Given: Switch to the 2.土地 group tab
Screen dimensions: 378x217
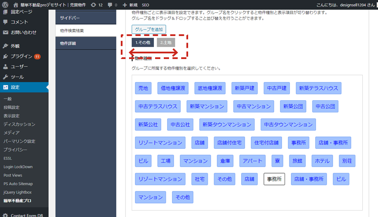Looking at the screenshot, I should point(166,43).
